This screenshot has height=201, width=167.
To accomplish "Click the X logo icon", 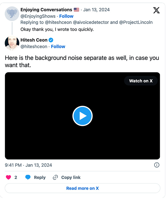I will tap(157, 11).
